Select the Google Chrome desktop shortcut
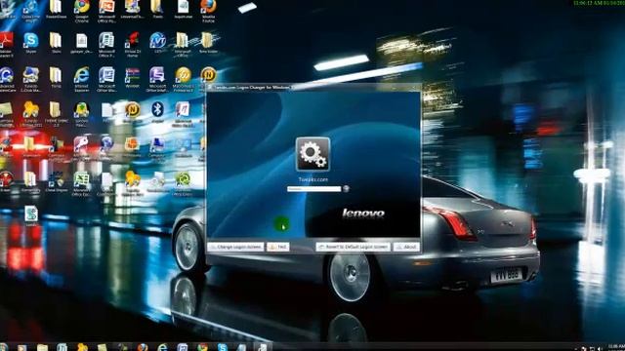625x351 pixels. tap(82, 11)
